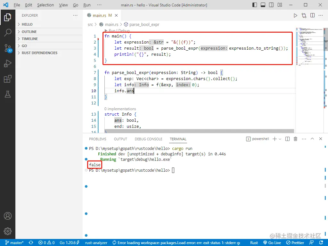
Task: Show more menu items via title bar ellipsis
Action: click(x=99, y=5)
